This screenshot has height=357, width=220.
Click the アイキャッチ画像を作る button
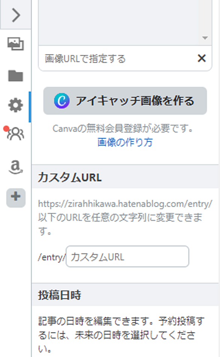pos(125,101)
